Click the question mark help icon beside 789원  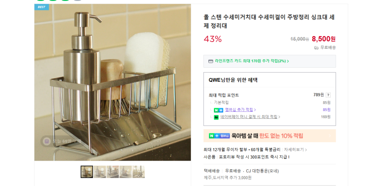[328, 95]
